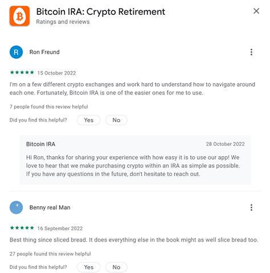
Task: Click the Benny real Man reviewer name
Action: coord(50,207)
